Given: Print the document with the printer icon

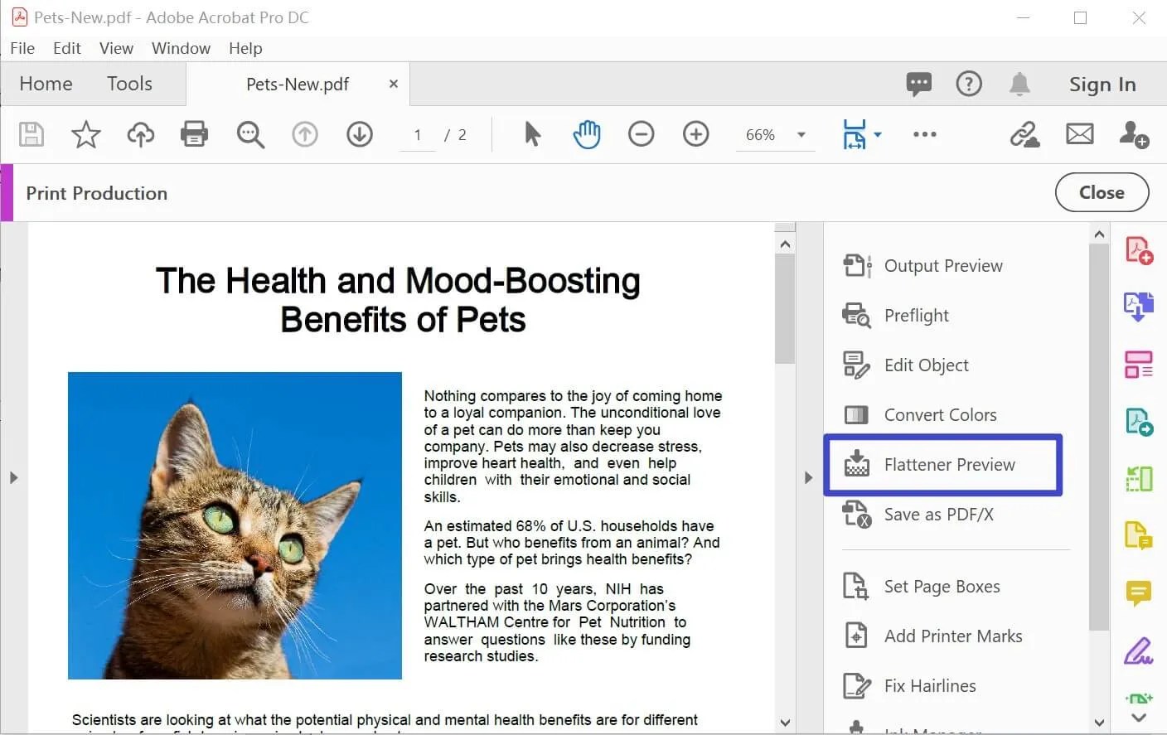Looking at the screenshot, I should 194,134.
